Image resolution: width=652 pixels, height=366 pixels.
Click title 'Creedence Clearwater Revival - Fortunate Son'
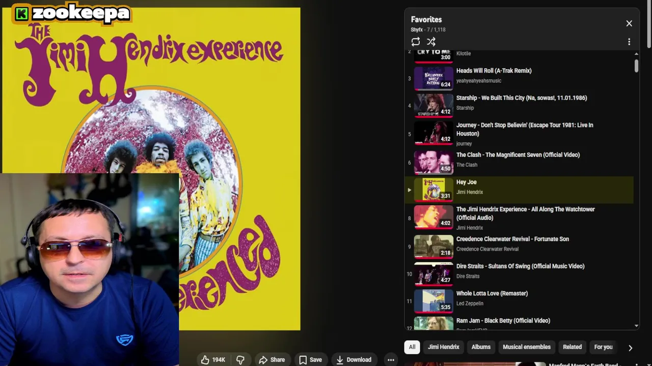click(x=512, y=239)
